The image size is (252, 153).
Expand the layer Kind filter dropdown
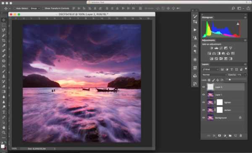(x=210, y=69)
